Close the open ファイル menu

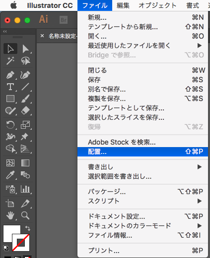tap(95, 5)
